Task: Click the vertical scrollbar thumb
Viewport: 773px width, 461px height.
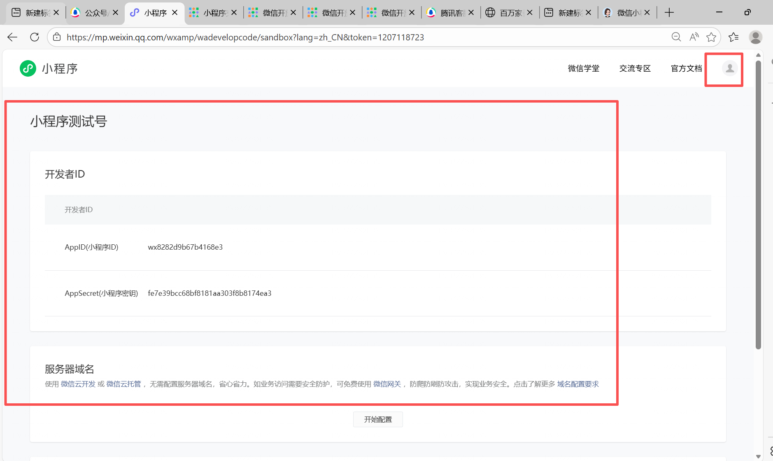Action: click(758, 205)
